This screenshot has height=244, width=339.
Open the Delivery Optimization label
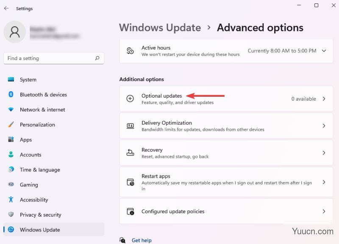167,123
